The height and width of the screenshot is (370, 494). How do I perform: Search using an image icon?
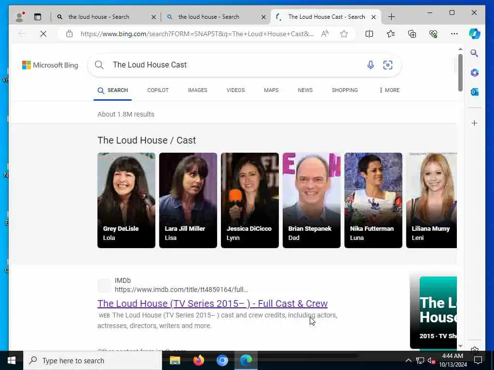click(x=388, y=65)
